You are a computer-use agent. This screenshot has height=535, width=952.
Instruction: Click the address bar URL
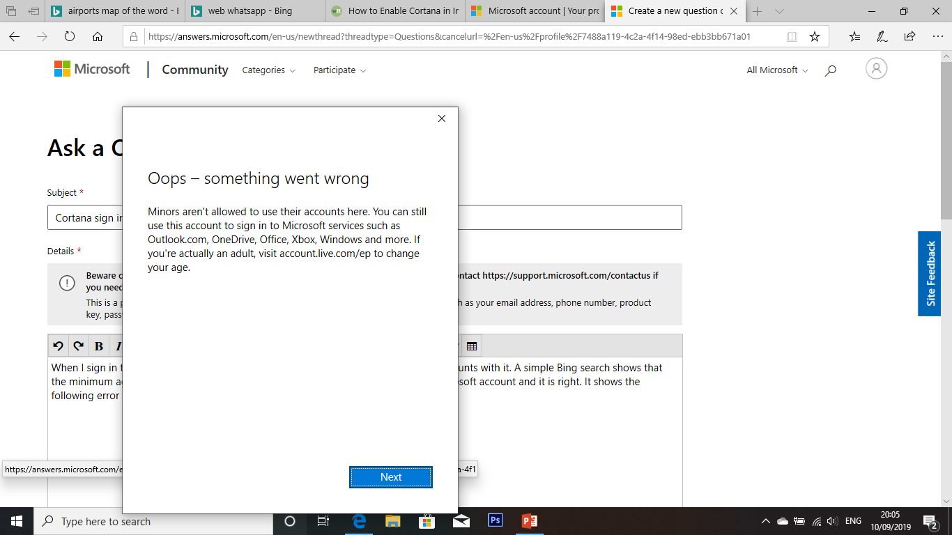(x=449, y=37)
